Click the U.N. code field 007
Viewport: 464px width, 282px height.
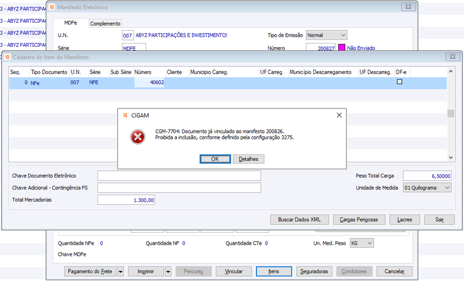coord(128,35)
